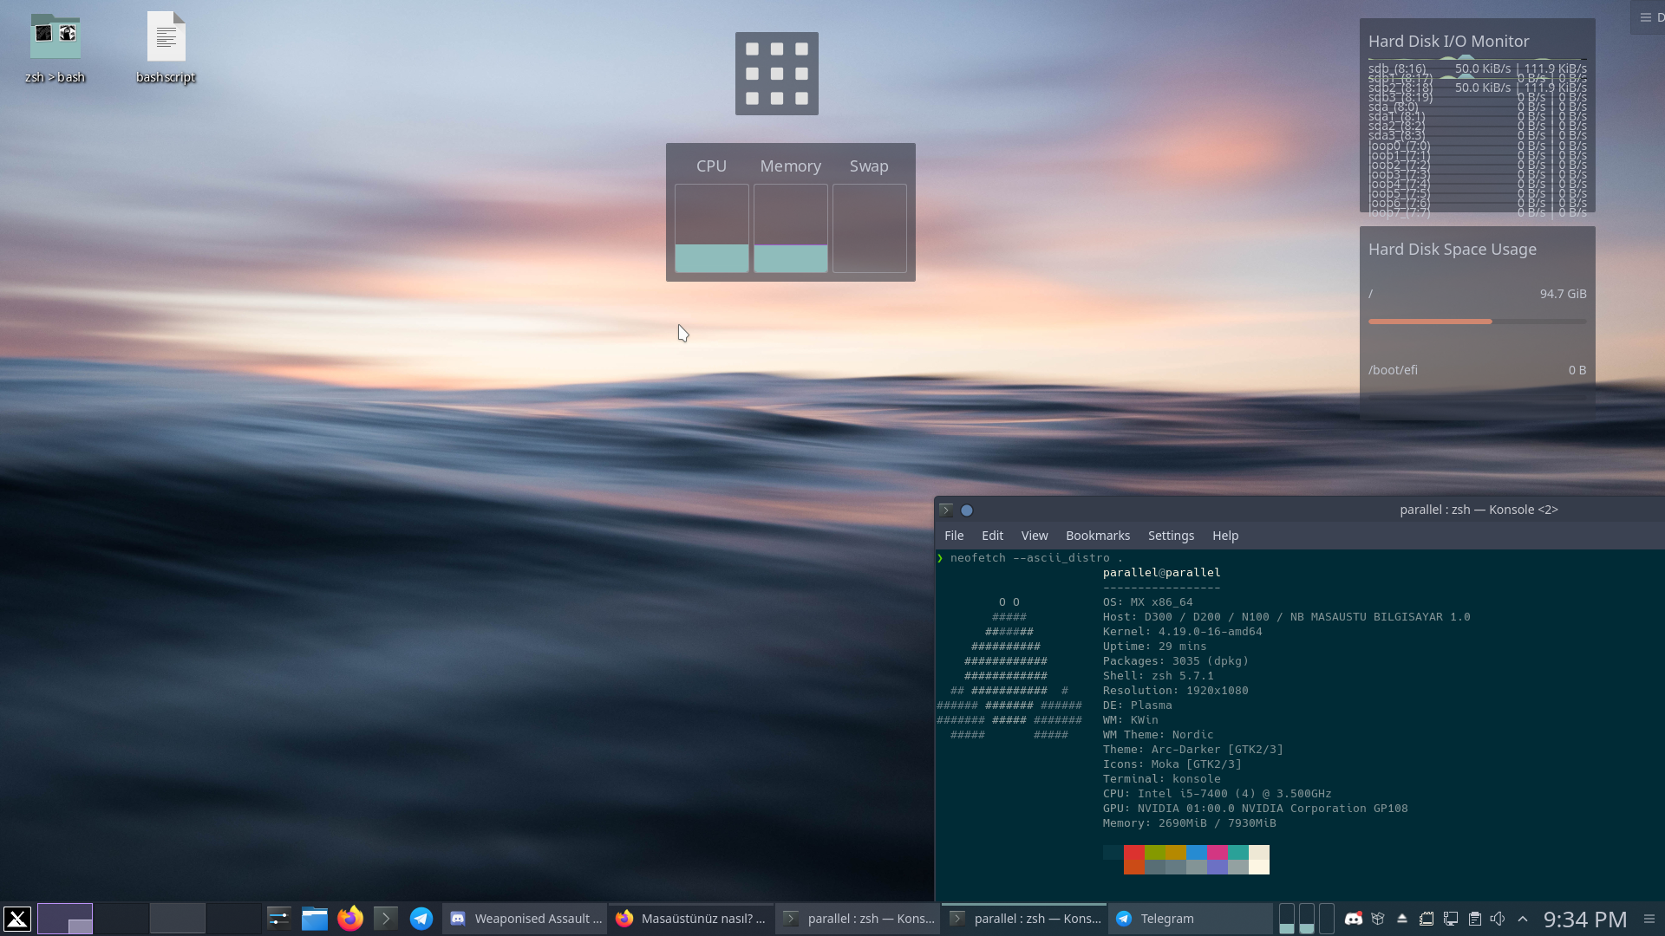Image resolution: width=1665 pixels, height=936 pixels.
Task: Open the MX application launcher menu
Action: click(x=17, y=919)
